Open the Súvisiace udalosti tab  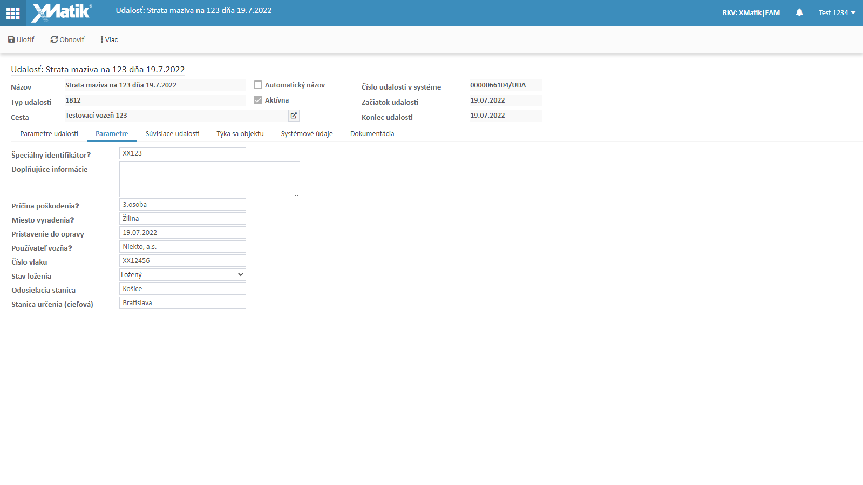click(172, 134)
